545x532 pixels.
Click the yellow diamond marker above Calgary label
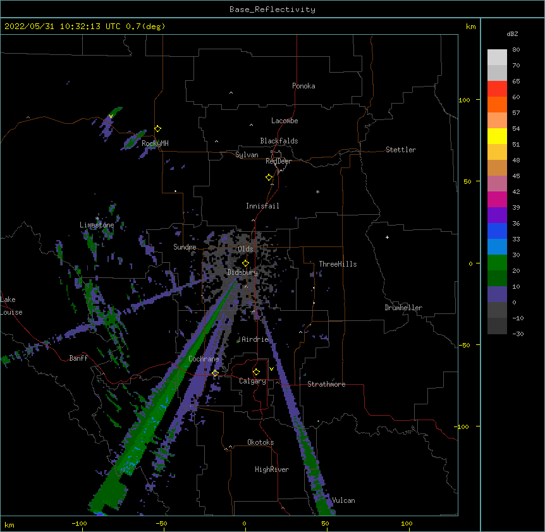[x=256, y=372]
